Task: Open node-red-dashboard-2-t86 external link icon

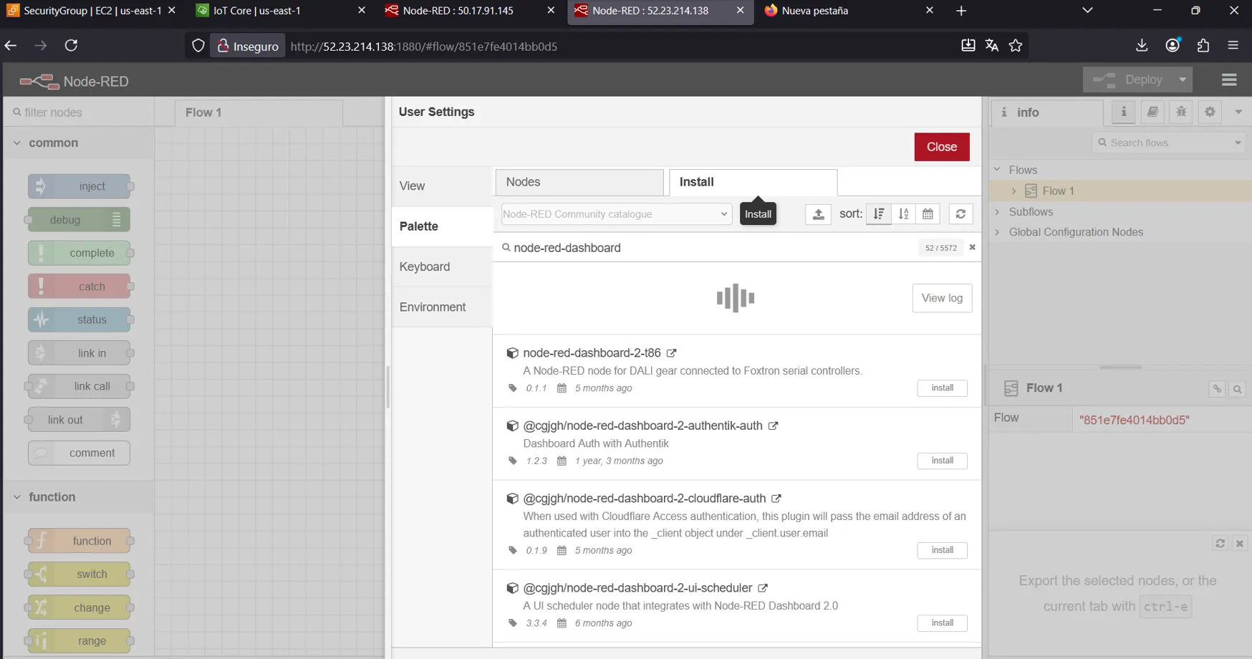Action: click(671, 353)
